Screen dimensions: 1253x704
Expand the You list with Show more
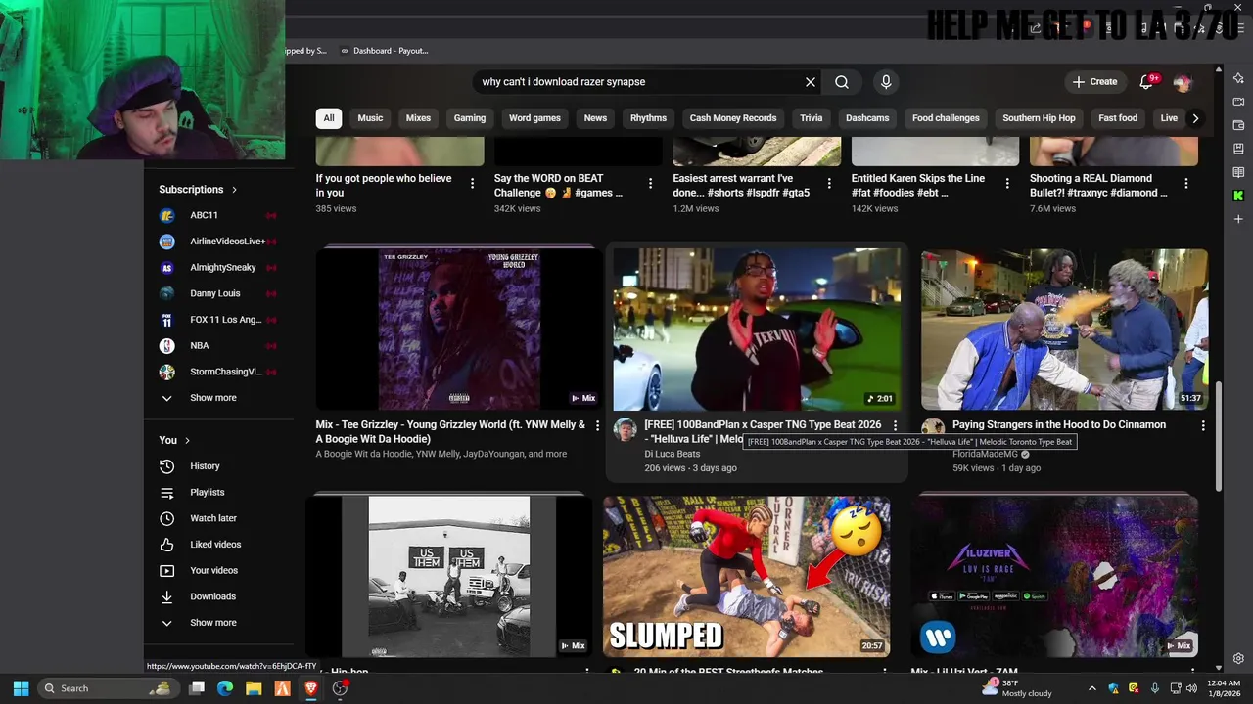tap(218, 623)
